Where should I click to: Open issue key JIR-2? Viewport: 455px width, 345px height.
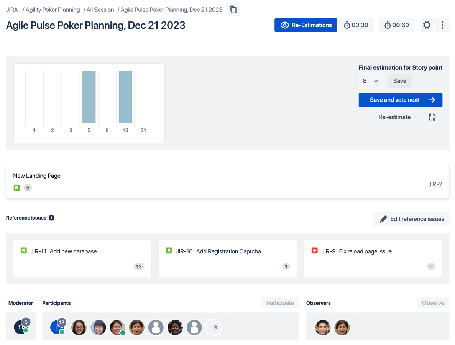click(x=435, y=184)
